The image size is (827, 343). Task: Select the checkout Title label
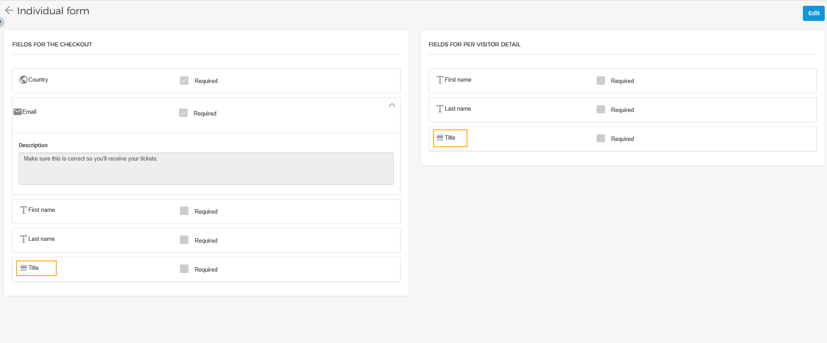33,268
